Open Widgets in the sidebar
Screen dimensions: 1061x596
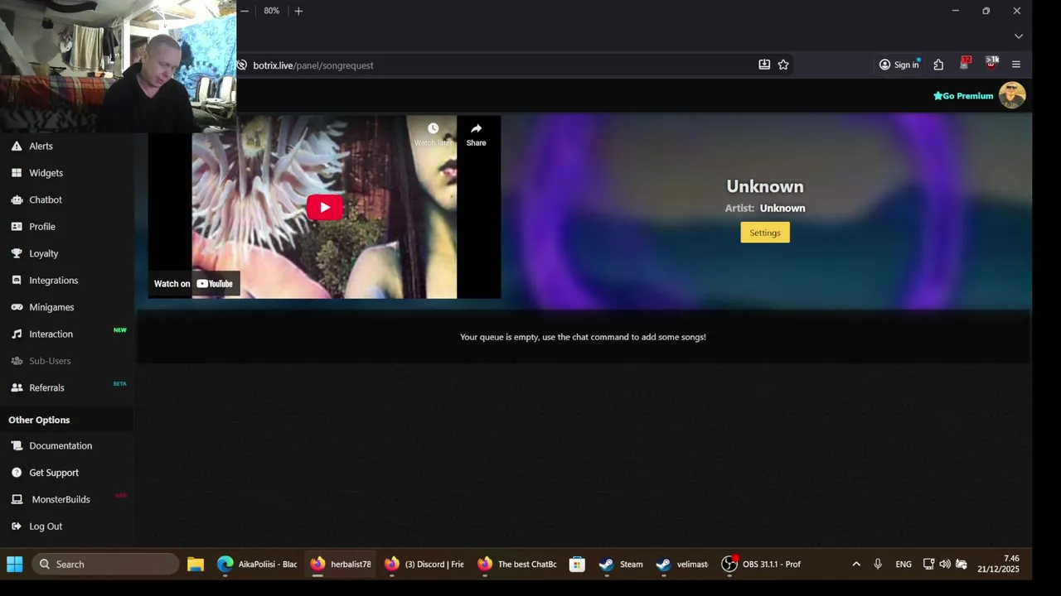tap(46, 173)
